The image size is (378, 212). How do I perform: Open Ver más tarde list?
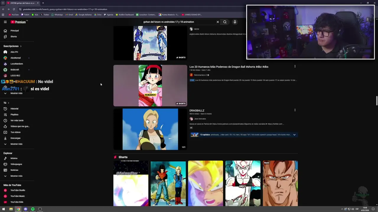[17, 120]
